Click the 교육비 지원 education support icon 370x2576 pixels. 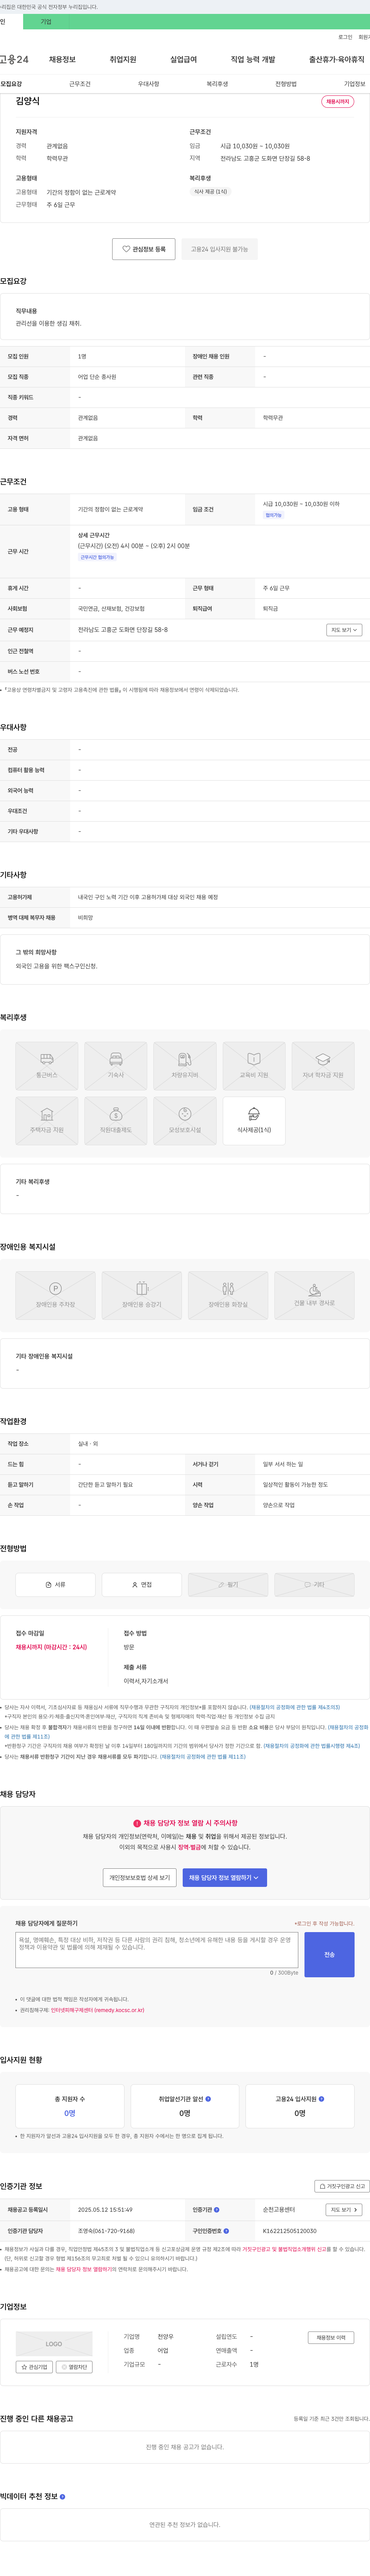(x=254, y=1066)
